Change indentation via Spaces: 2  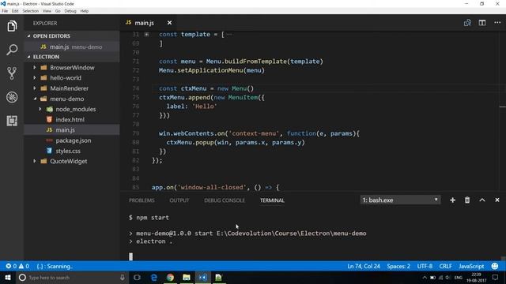click(398, 267)
